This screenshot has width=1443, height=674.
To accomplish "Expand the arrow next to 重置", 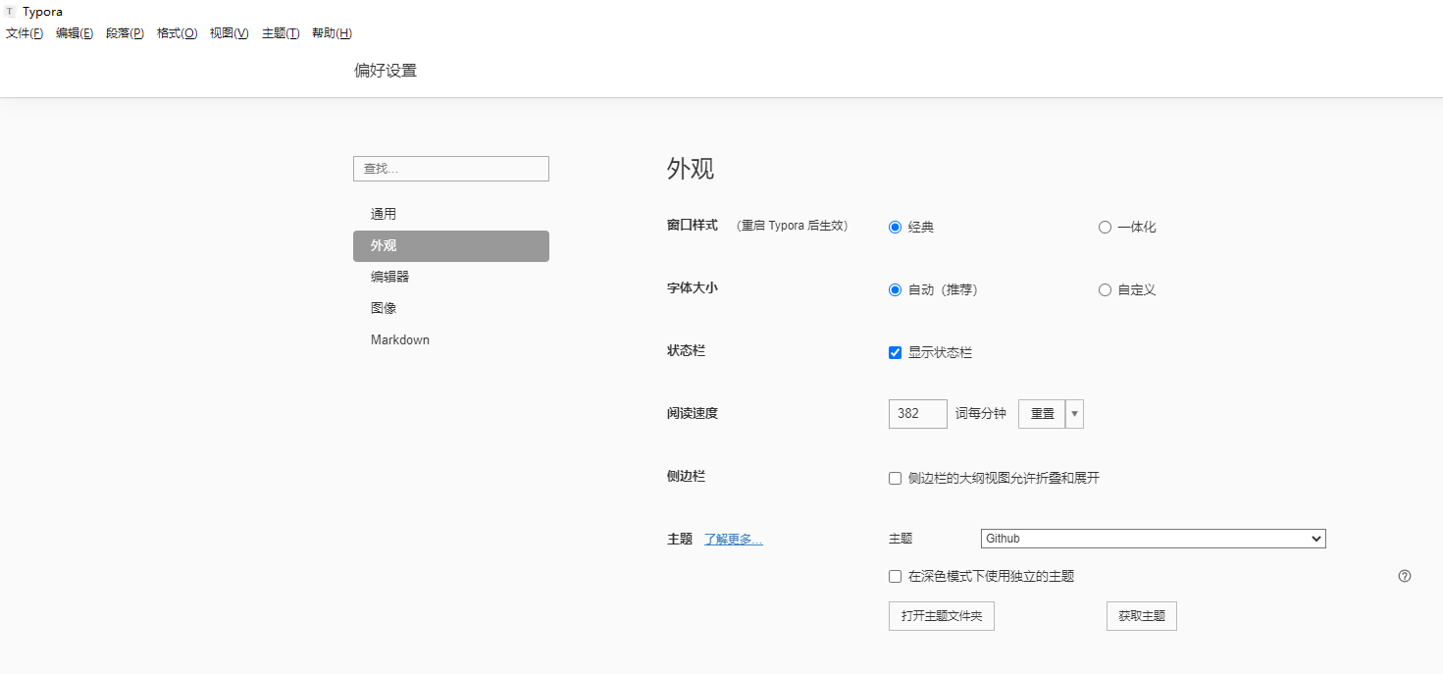I will click(1074, 414).
